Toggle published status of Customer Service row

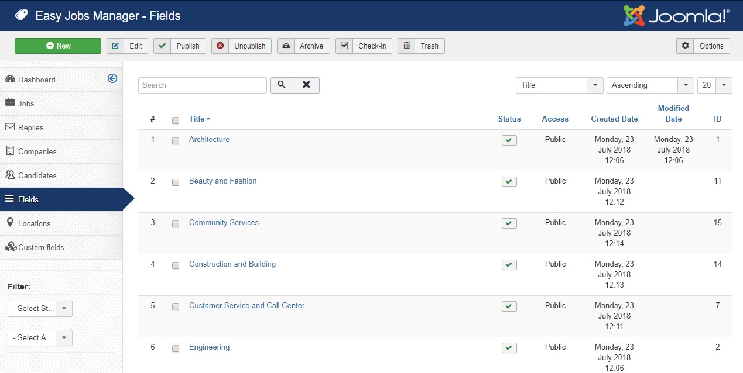509,306
